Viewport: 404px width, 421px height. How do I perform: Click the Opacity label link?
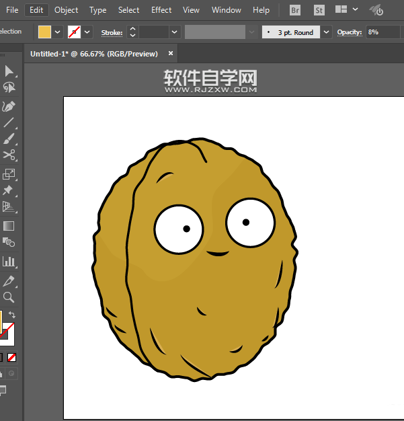click(x=349, y=32)
